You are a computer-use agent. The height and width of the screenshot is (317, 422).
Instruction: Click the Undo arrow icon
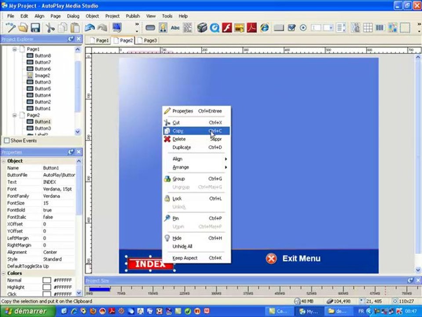pos(90,27)
